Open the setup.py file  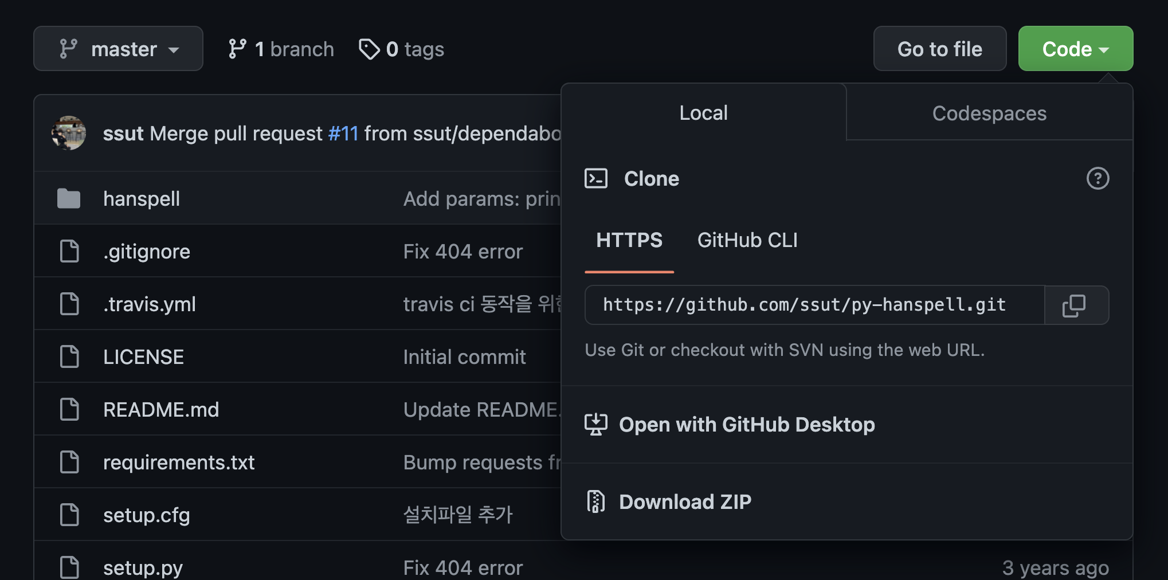[143, 568]
